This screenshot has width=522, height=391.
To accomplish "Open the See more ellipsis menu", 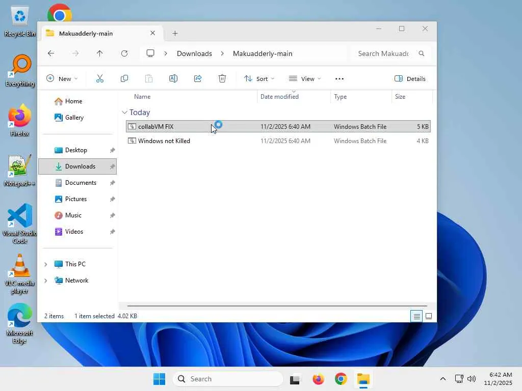I will (x=339, y=79).
